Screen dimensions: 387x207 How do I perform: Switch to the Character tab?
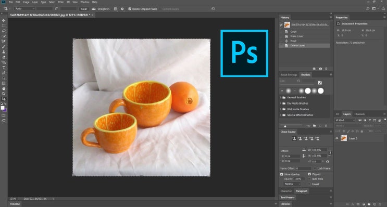coord(286,191)
